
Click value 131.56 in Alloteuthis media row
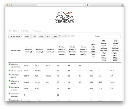(37, 82)
